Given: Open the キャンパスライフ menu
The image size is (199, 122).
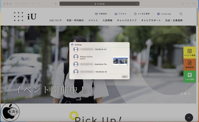Looking at the screenshot, I should click(x=127, y=20).
